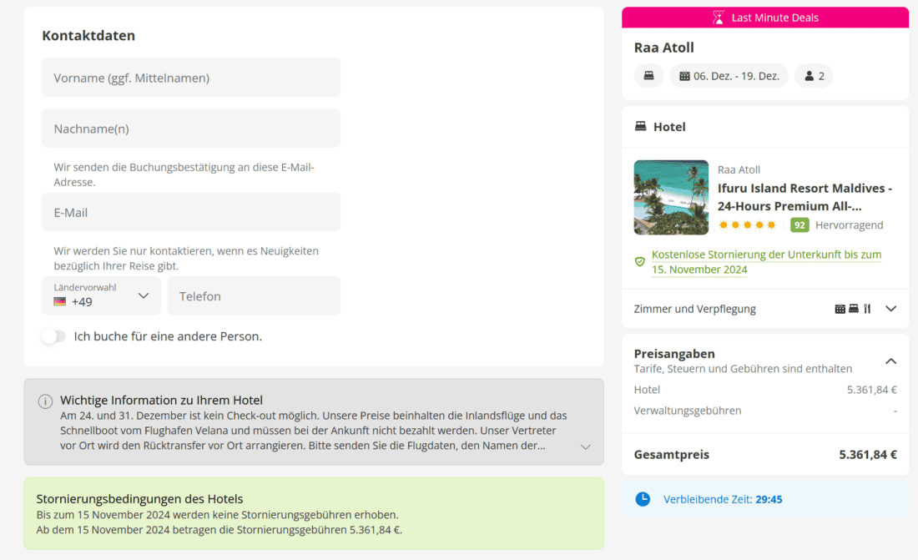Enable 'Ich buche für eine andere Person' toggle
918x560 pixels.
[53, 336]
